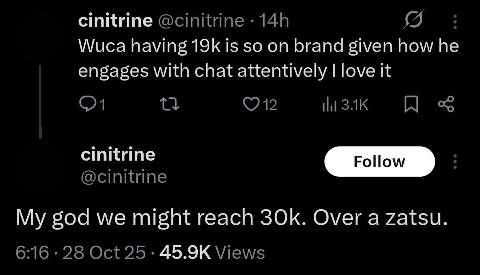This screenshot has height=275, width=480.
Task: Share the first tweet
Action: [x=446, y=105]
